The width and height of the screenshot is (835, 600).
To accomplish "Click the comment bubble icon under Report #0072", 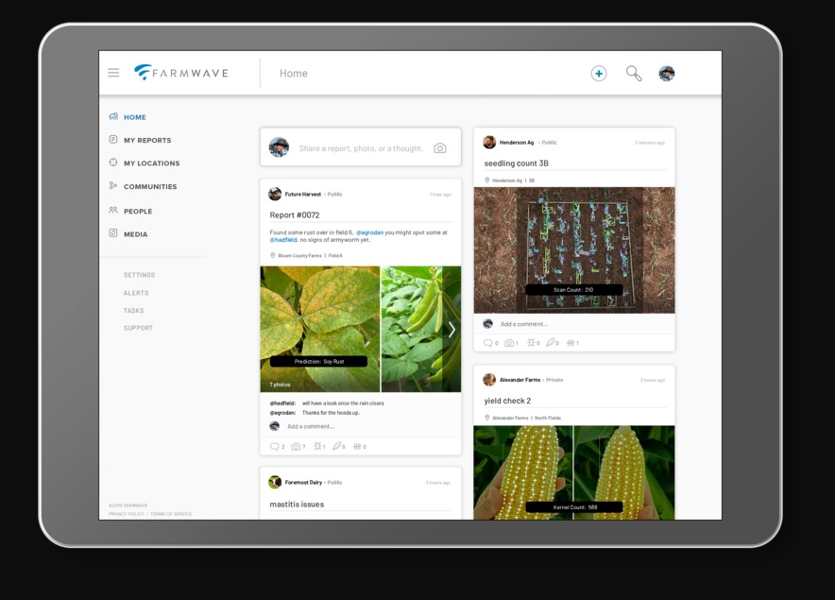I will coord(274,446).
